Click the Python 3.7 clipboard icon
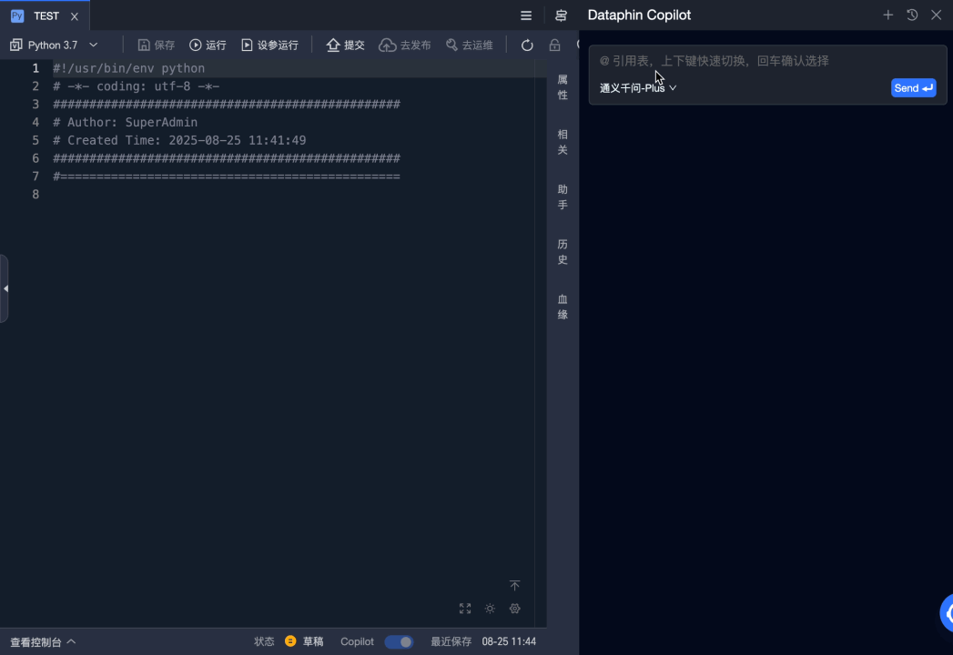 (x=15, y=45)
